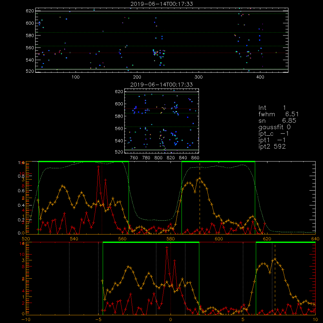
Task: Click the 'ipt_c -1' line
Action: click(274, 134)
